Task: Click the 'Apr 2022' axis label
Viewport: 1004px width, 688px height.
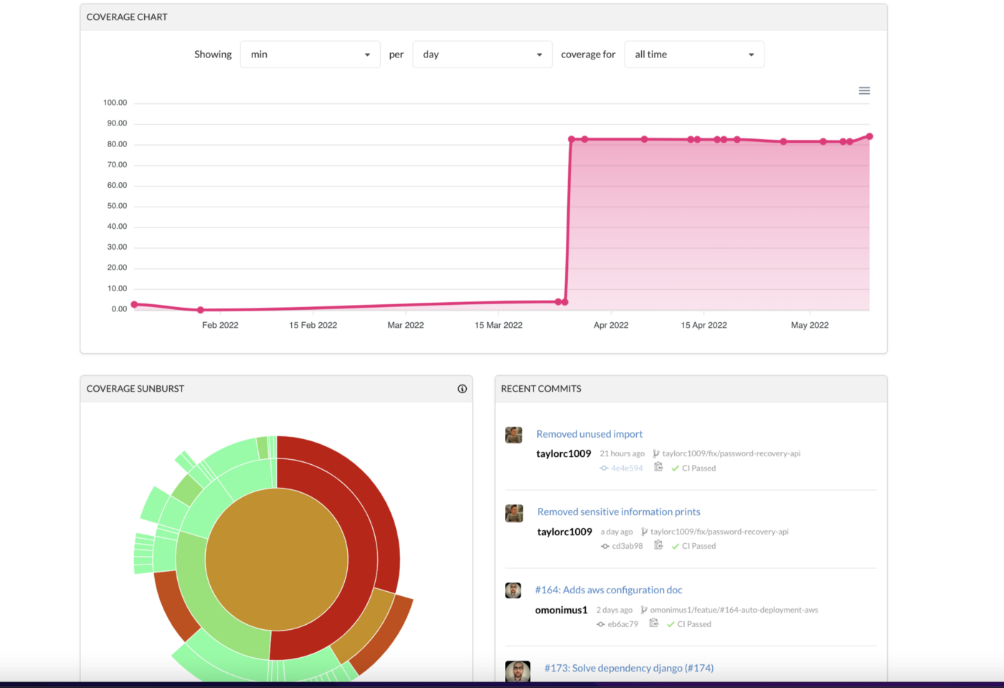Action: (x=611, y=325)
